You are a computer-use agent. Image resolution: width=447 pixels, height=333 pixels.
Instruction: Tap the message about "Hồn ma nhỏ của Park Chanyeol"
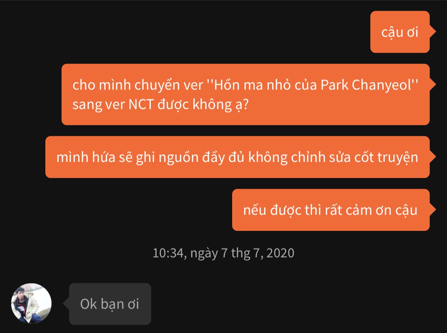[245, 94]
